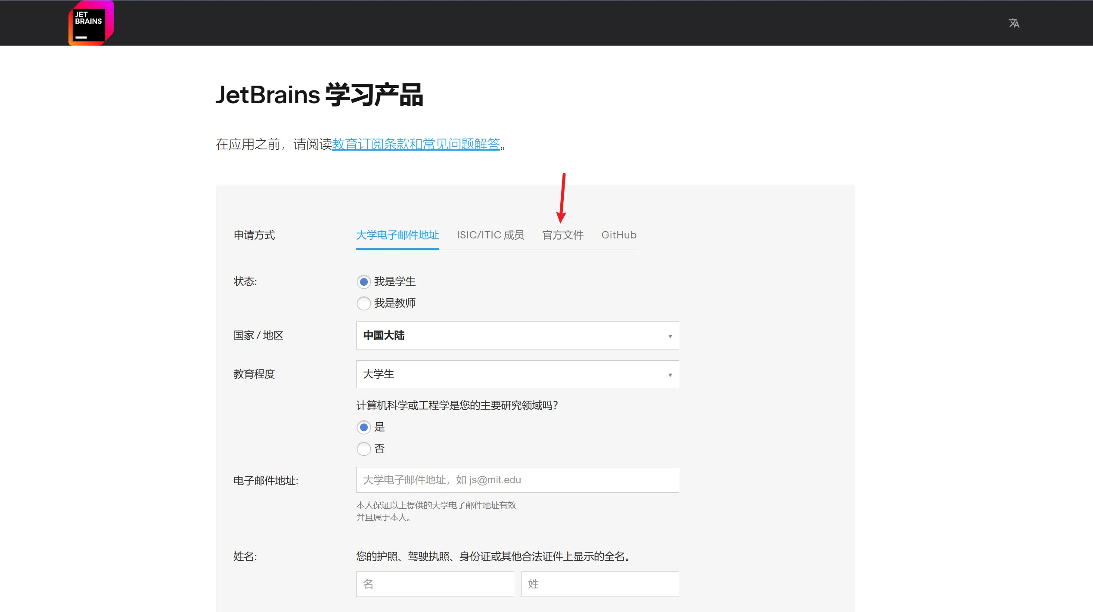Switch to the 大学电子邮件地址 tab
Image resolution: width=1093 pixels, height=612 pixels.
click(x=397, y=235)
